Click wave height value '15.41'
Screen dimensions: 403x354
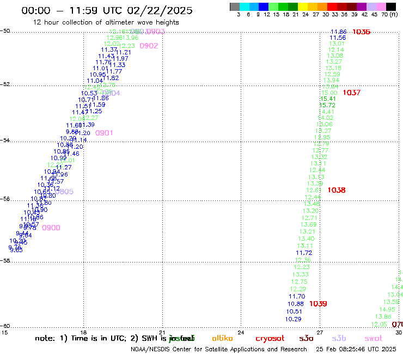tap(328, 99)
